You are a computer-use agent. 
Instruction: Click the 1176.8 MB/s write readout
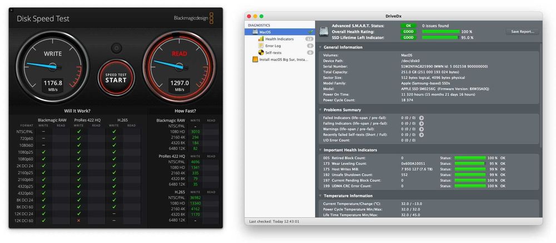(53, 85)
